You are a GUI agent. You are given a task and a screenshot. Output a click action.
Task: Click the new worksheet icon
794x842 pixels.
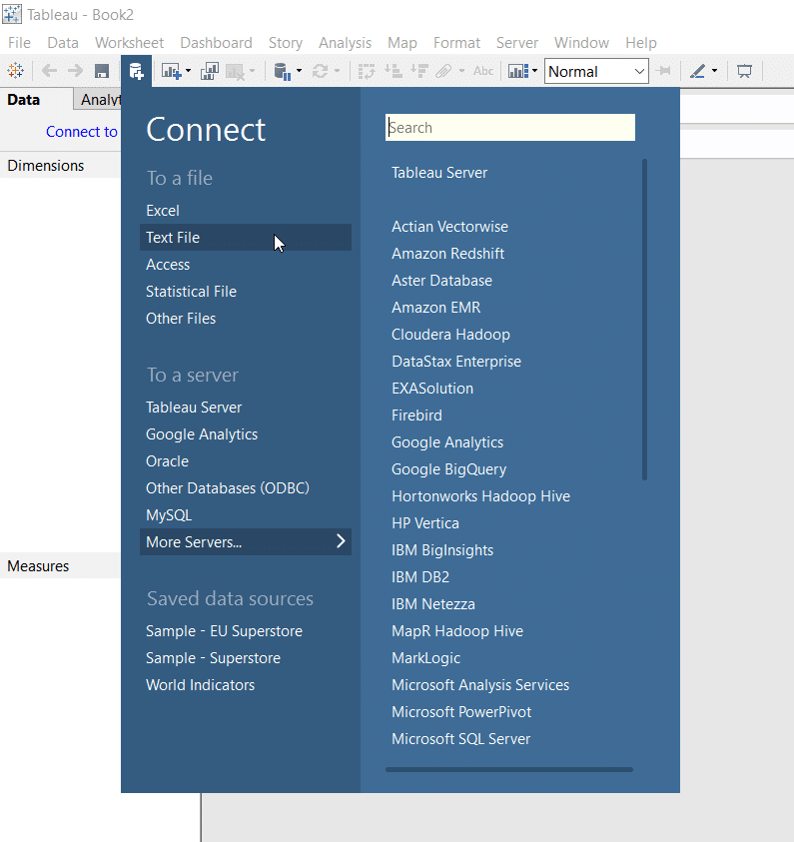(x=171, y=71)
